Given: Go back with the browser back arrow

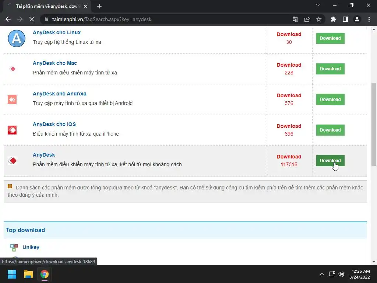Looking at the screenshot, I should click(8, 19).
